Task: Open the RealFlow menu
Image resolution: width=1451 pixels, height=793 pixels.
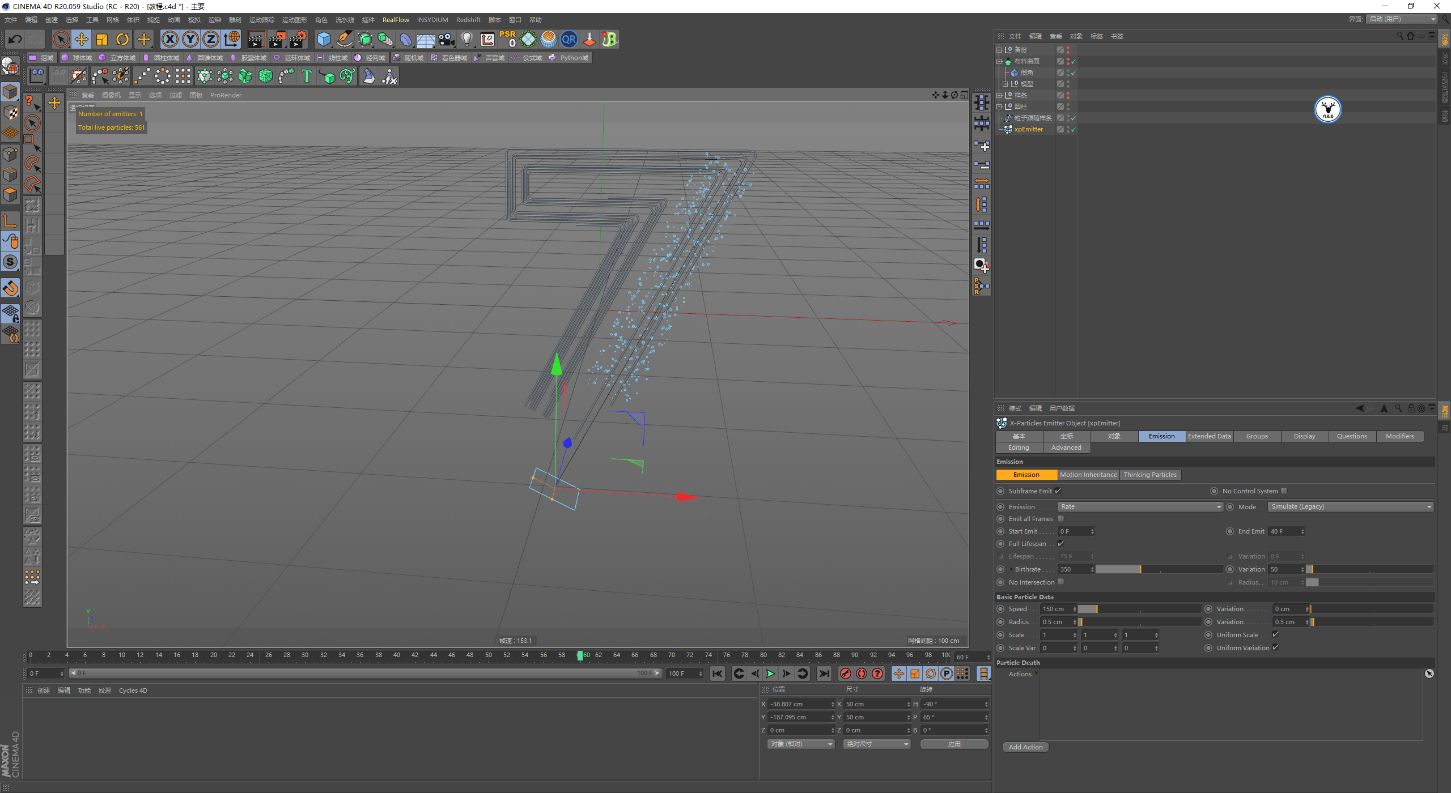Action: click(x=396, y=20)
